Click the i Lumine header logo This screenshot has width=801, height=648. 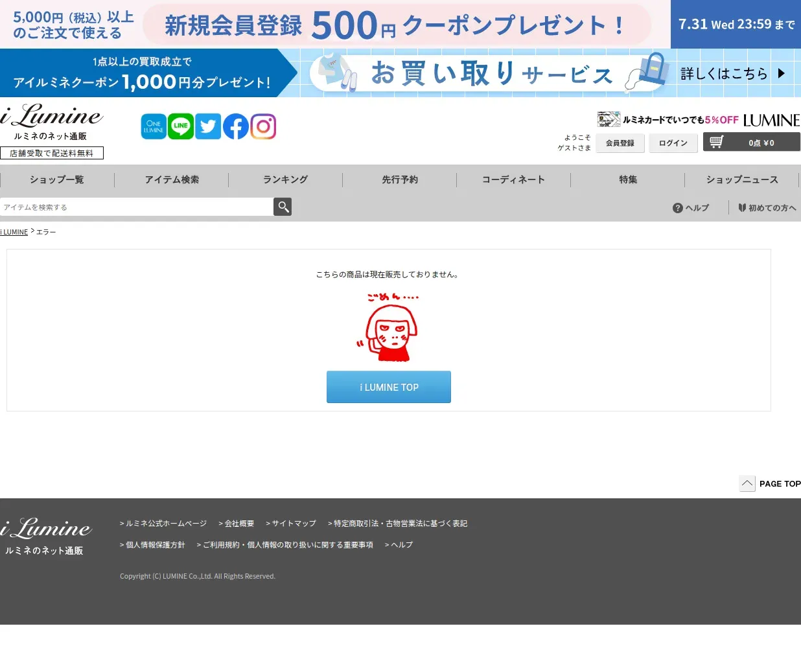[52, 122]
